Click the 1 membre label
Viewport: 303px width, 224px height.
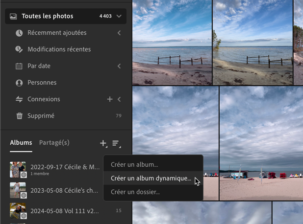(40, 174)
